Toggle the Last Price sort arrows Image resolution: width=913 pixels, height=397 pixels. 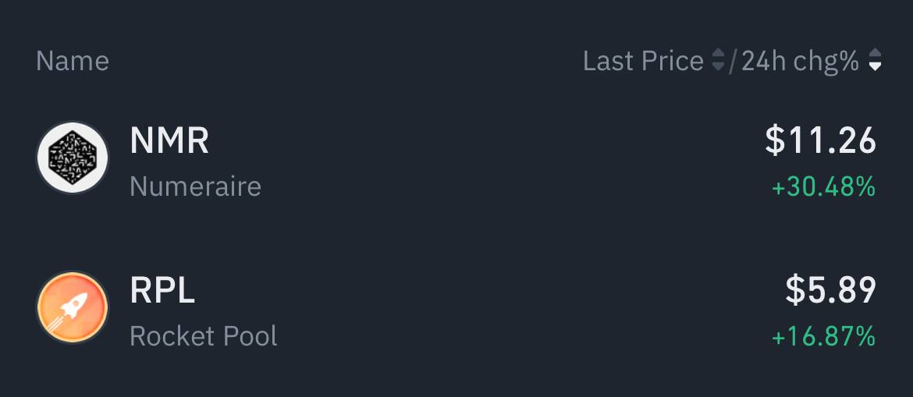tap(719, 61)
